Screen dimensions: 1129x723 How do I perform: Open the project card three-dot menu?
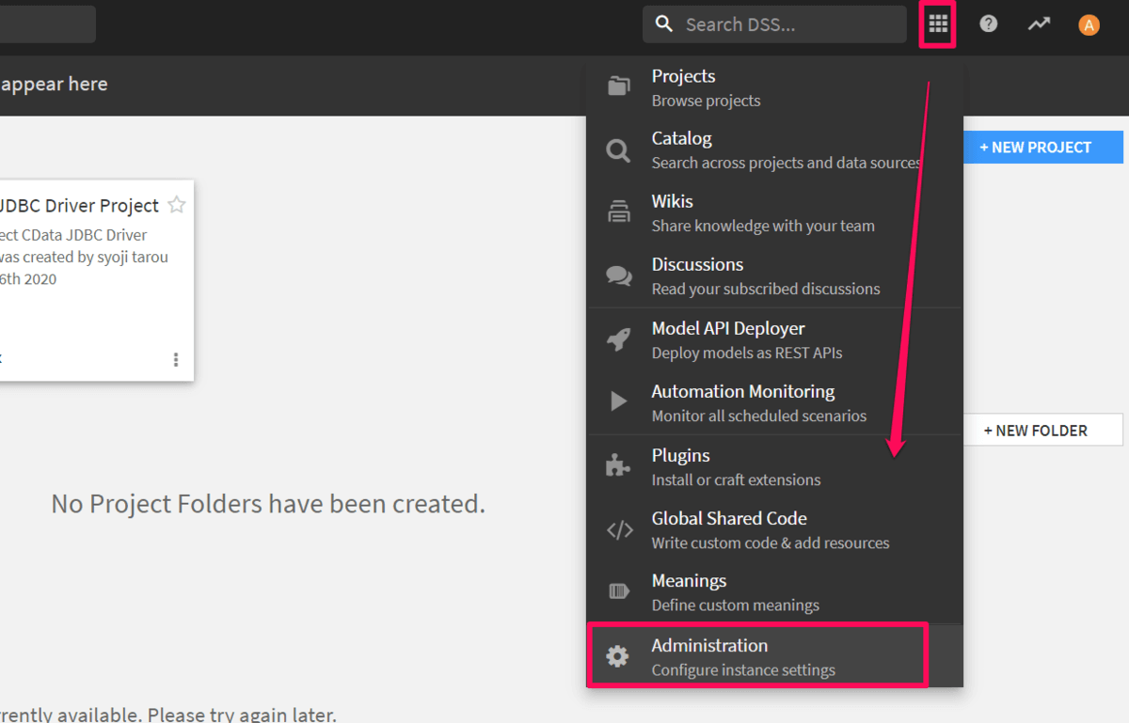tap(176, 360)
